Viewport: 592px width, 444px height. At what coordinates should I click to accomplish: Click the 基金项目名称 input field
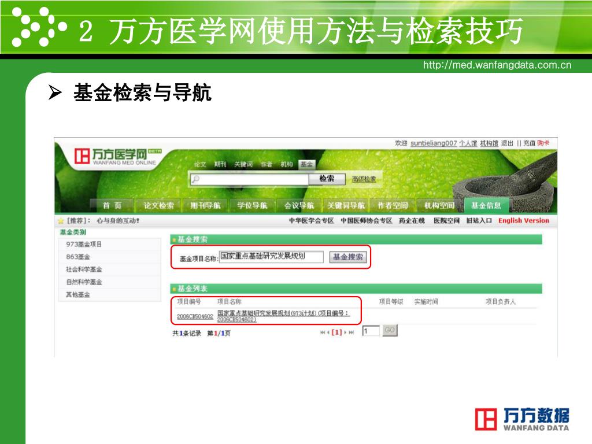(271, 256)
